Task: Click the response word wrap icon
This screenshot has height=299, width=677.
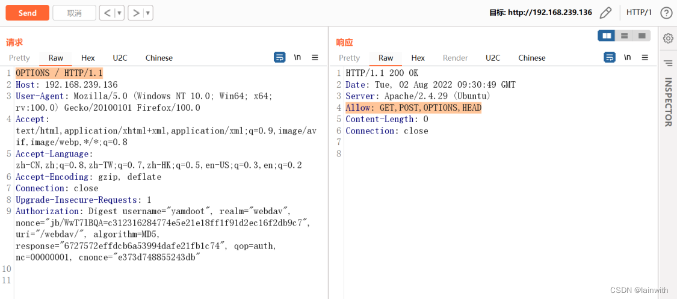Action: [x=610, y=58]
